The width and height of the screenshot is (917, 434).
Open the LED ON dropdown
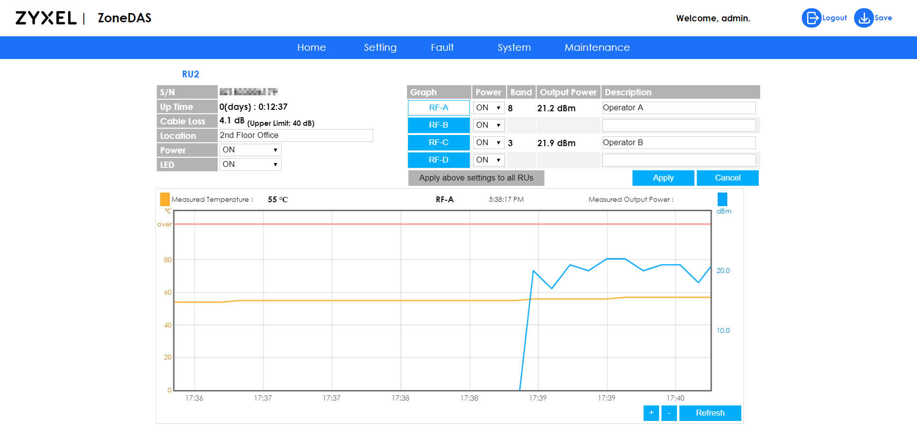251,165
